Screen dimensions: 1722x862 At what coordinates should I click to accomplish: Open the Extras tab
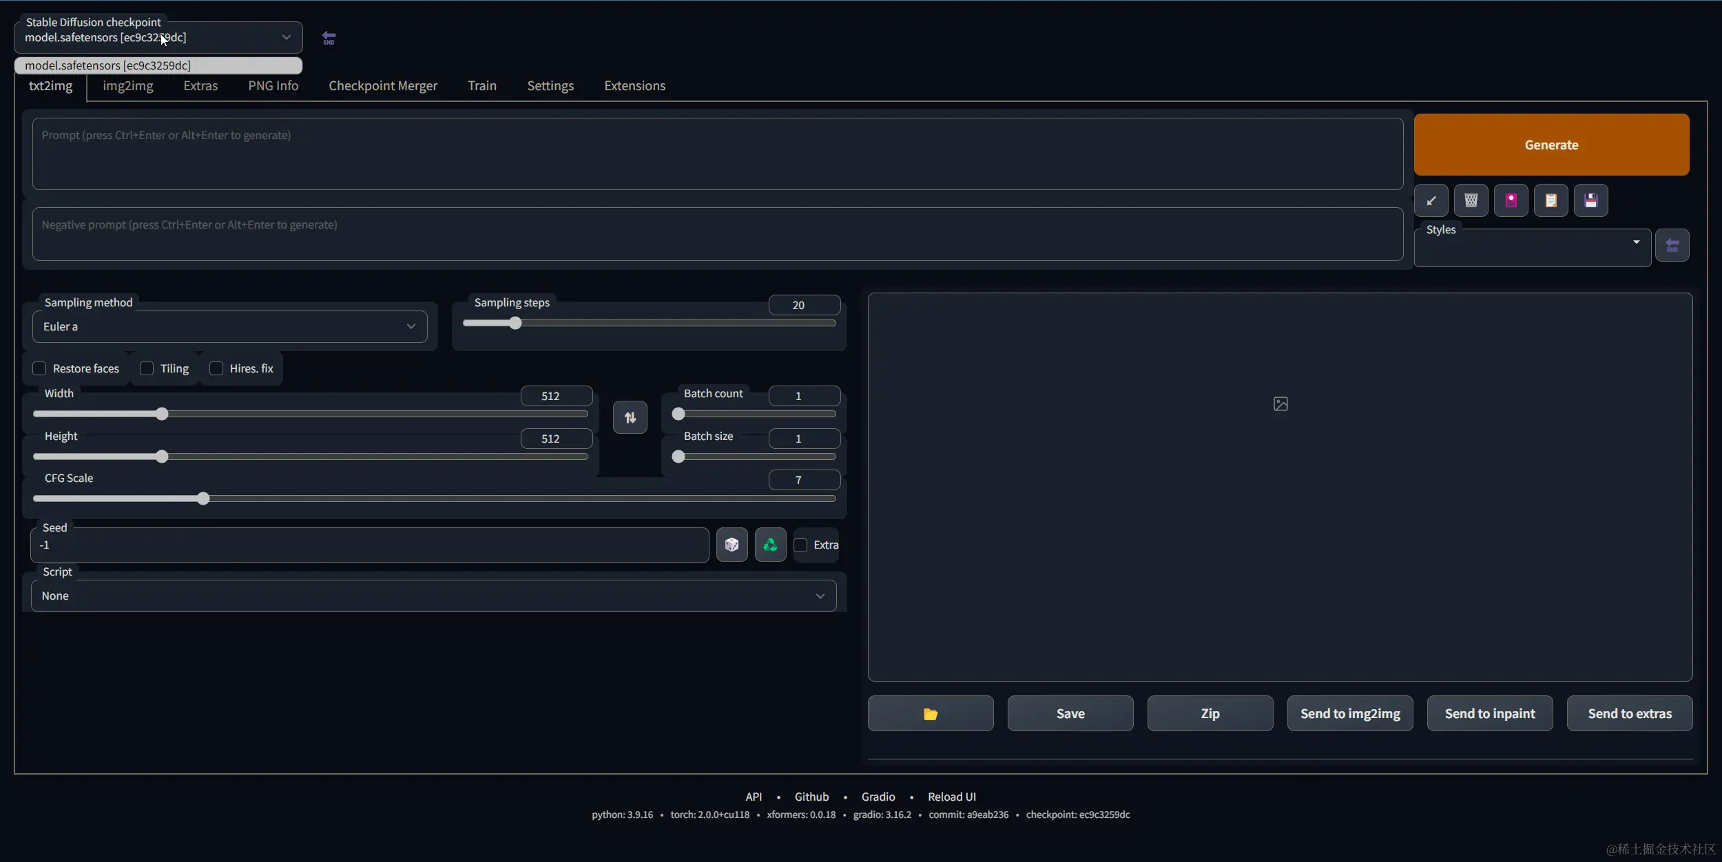point(200,86)
